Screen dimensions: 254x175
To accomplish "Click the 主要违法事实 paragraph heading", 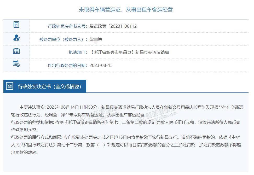I will [x=32, y=107].
